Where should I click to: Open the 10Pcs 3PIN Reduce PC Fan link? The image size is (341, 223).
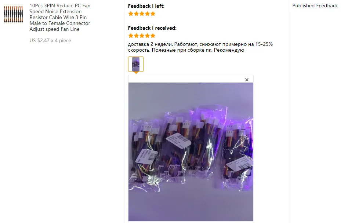click(60, 17)
